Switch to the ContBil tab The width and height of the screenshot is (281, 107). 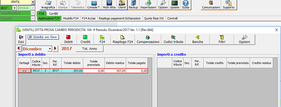tap(53, 14)
